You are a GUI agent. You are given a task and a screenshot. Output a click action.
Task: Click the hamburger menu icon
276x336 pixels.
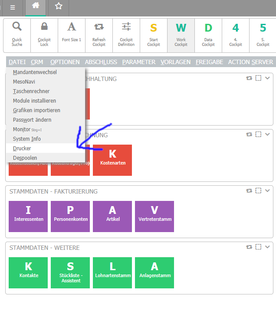[x=13, y=7]
